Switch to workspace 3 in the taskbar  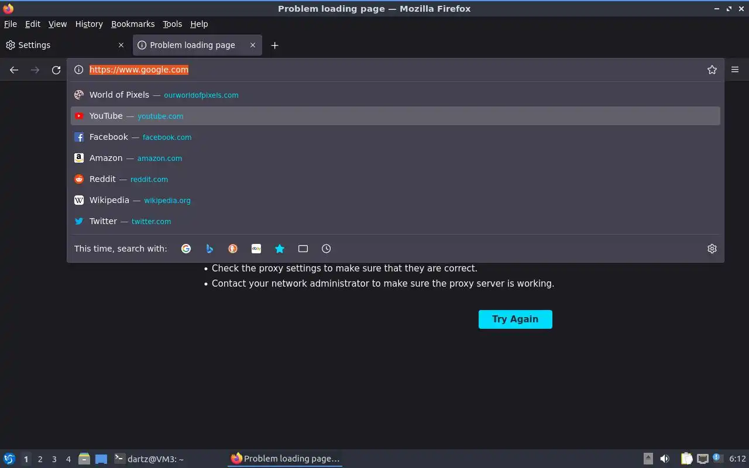[x=54, y=459]
